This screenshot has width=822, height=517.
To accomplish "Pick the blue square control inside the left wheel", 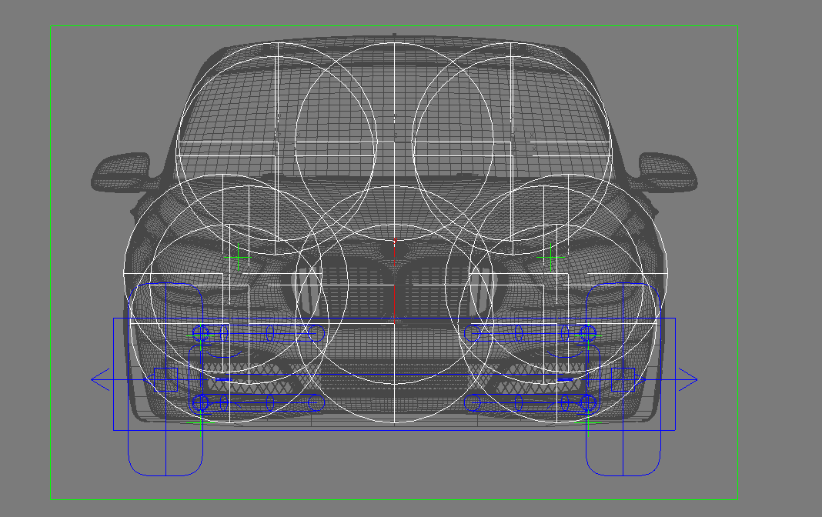I will (165, 380).
